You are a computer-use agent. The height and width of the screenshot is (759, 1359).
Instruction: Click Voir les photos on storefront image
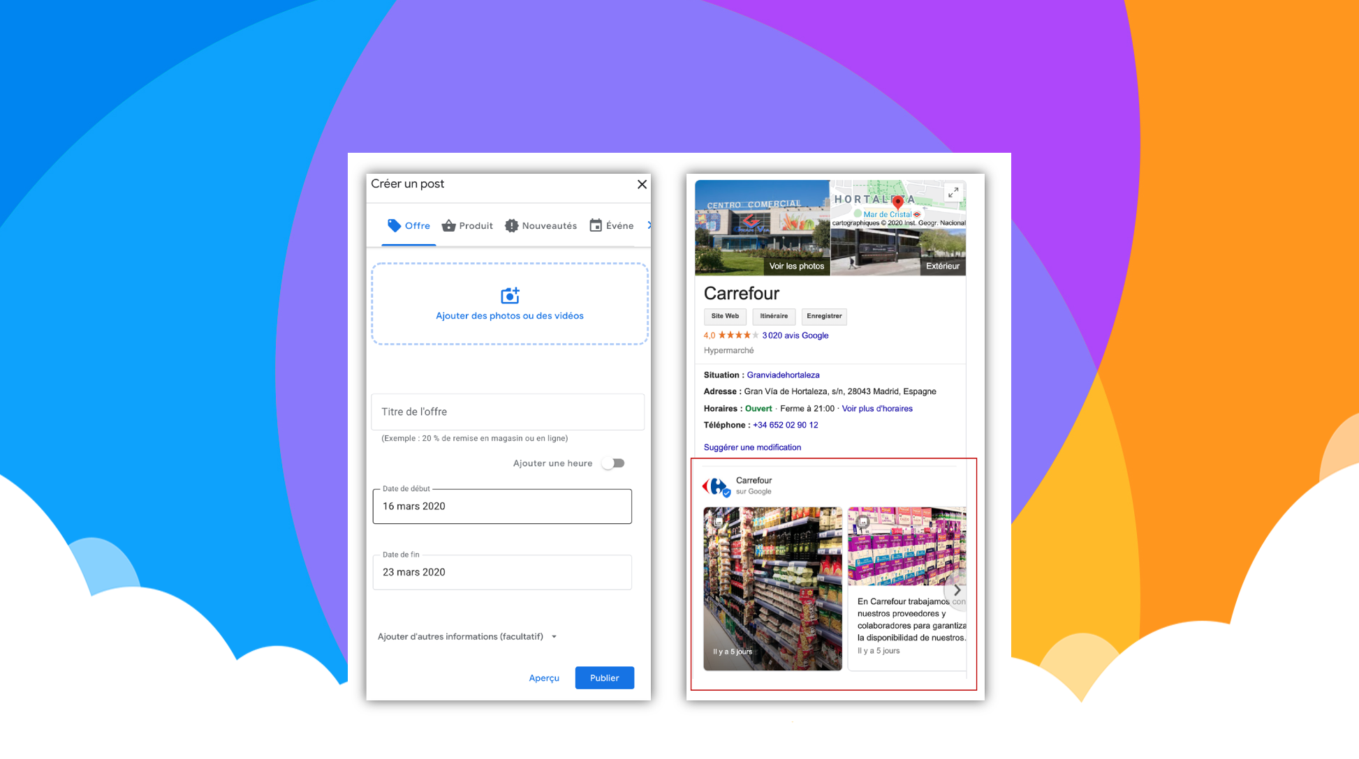click(797, 266)
